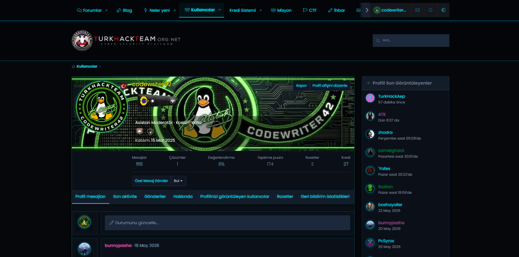519x257 pixels.
Task: Open boshayaller's avatar in recent viewers
Action: click(x=370, y=206)
